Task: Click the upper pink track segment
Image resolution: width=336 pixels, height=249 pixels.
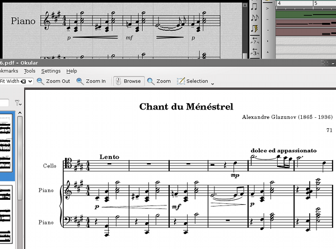Action: pos(306,23)
